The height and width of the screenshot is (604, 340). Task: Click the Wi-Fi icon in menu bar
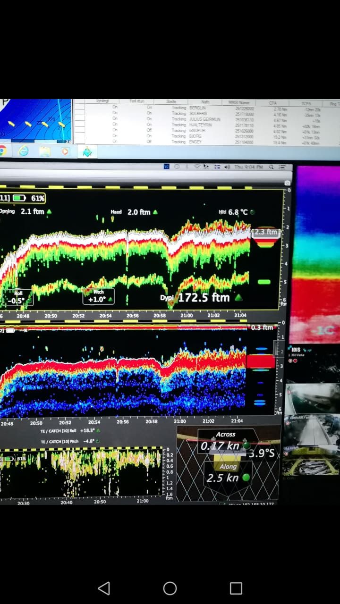point(197,167)
